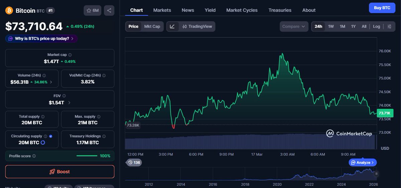Screen dimensions: 401x188
Task: Open the Market Cycles tab
Action: 242,10
